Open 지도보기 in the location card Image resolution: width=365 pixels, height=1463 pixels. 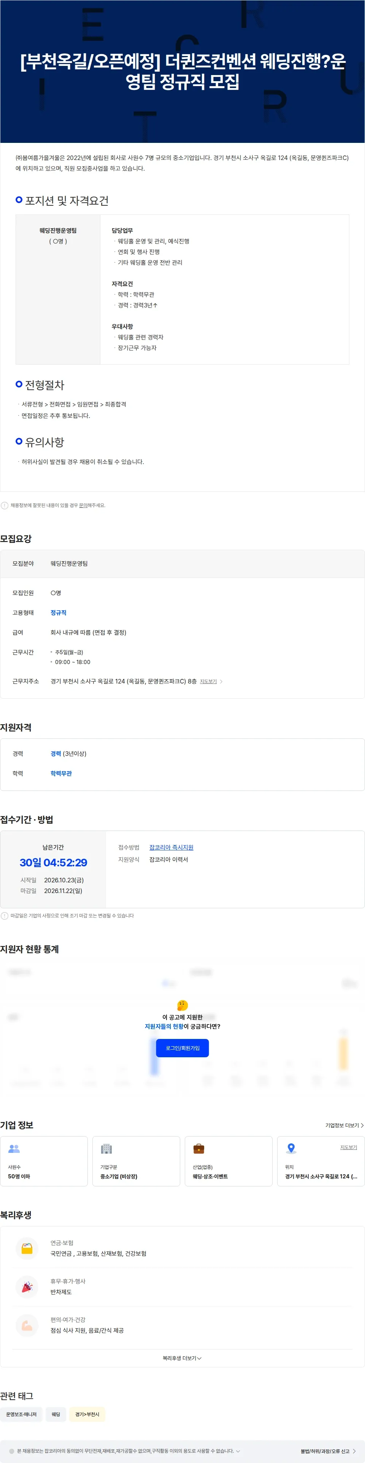349,1147
